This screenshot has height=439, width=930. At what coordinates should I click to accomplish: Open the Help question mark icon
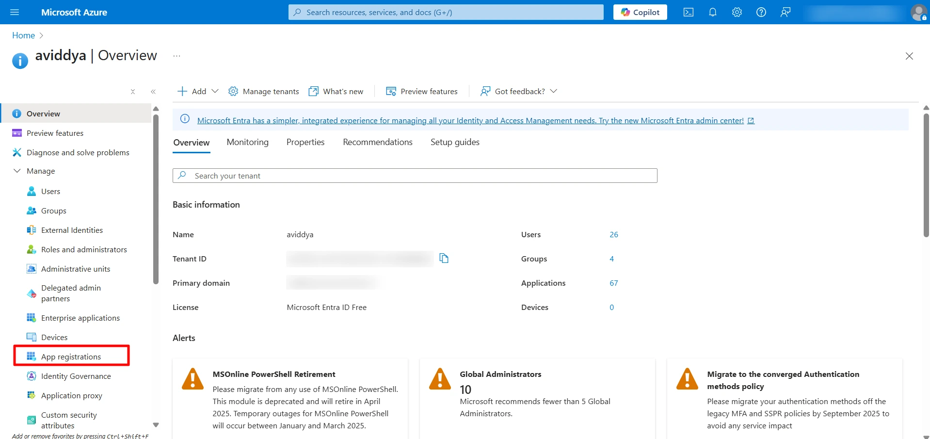coord(761,12)
